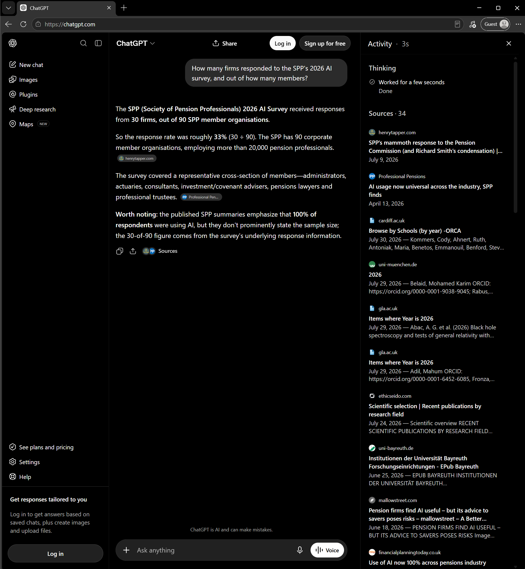
Task: Open Scientific selection publications source
Action: click(425, 410)
